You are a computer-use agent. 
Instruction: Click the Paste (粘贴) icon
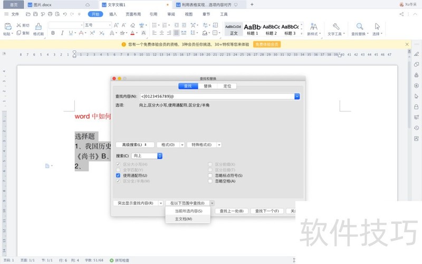pos(7,26)
